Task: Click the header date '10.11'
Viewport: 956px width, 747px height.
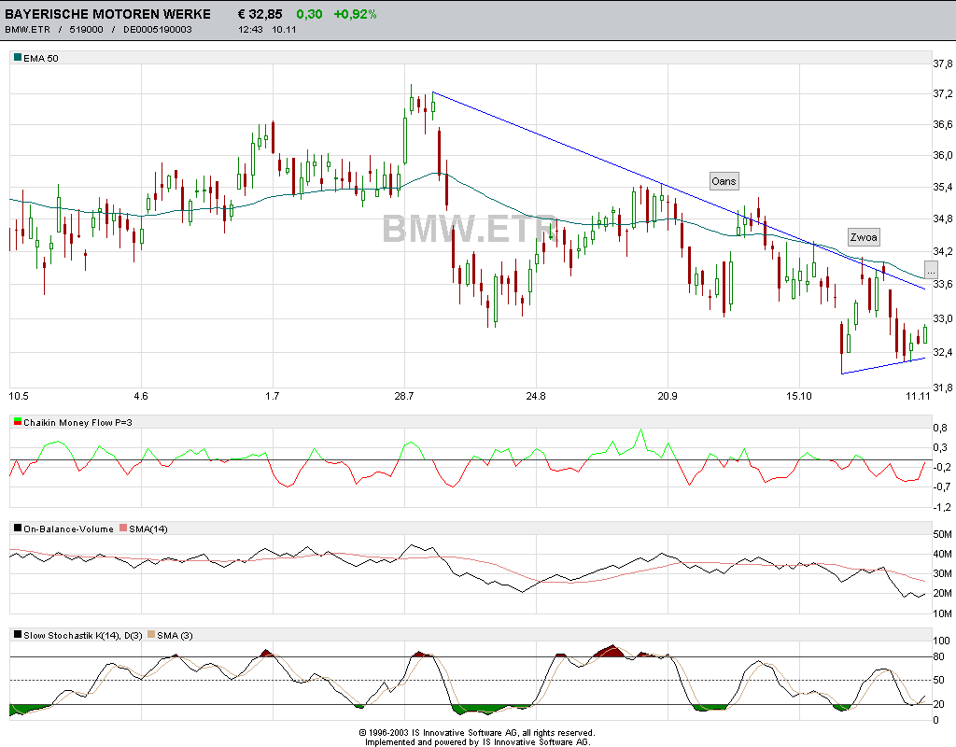Action: point(284,29)
